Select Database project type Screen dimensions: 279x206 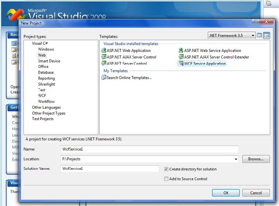click(46, 73)
